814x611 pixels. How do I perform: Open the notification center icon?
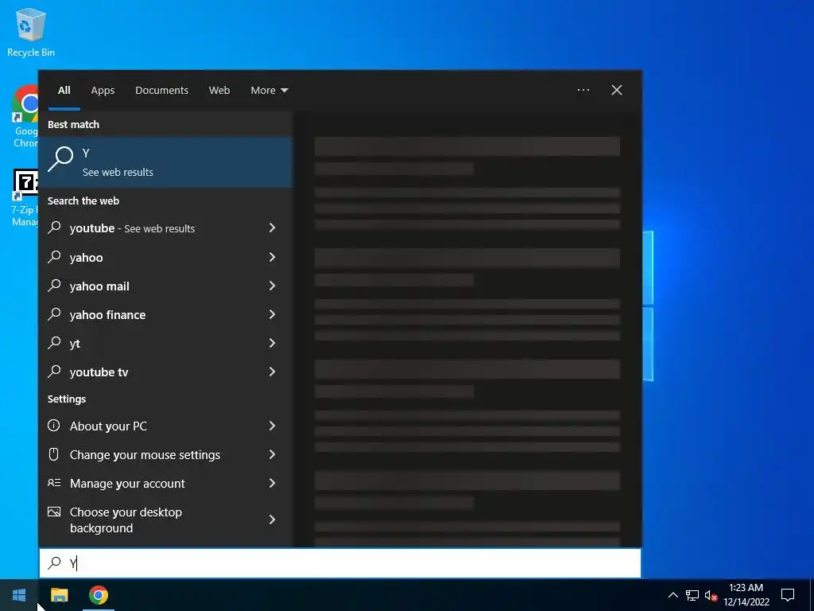pyautogui.click(x=788, y=595)
